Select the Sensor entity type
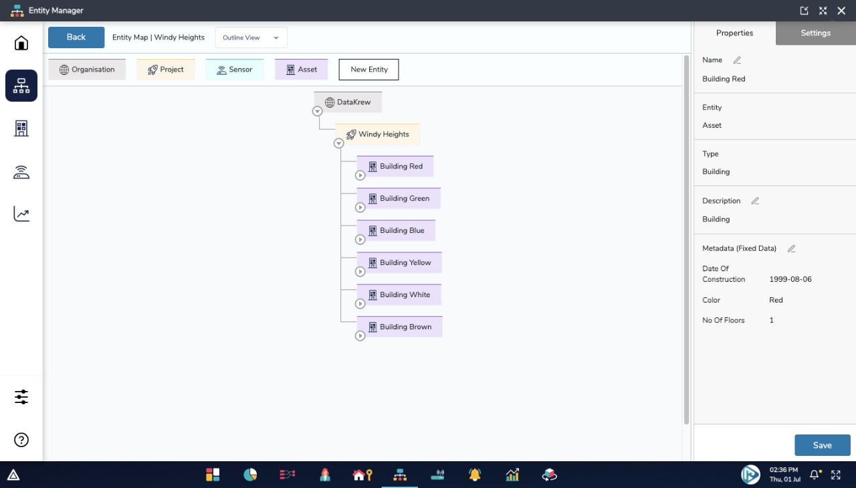This screenshot has width=856, height=488. pos(235,70)
